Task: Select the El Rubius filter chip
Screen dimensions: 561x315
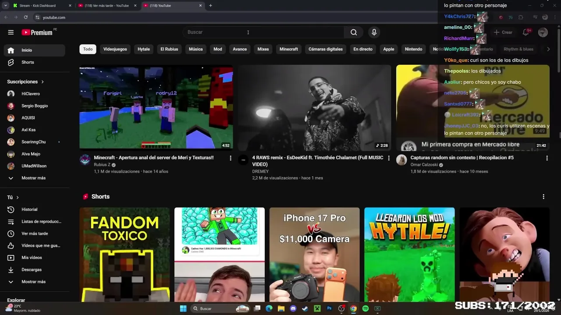Action: pyautogui.click(x=169, y=49)
